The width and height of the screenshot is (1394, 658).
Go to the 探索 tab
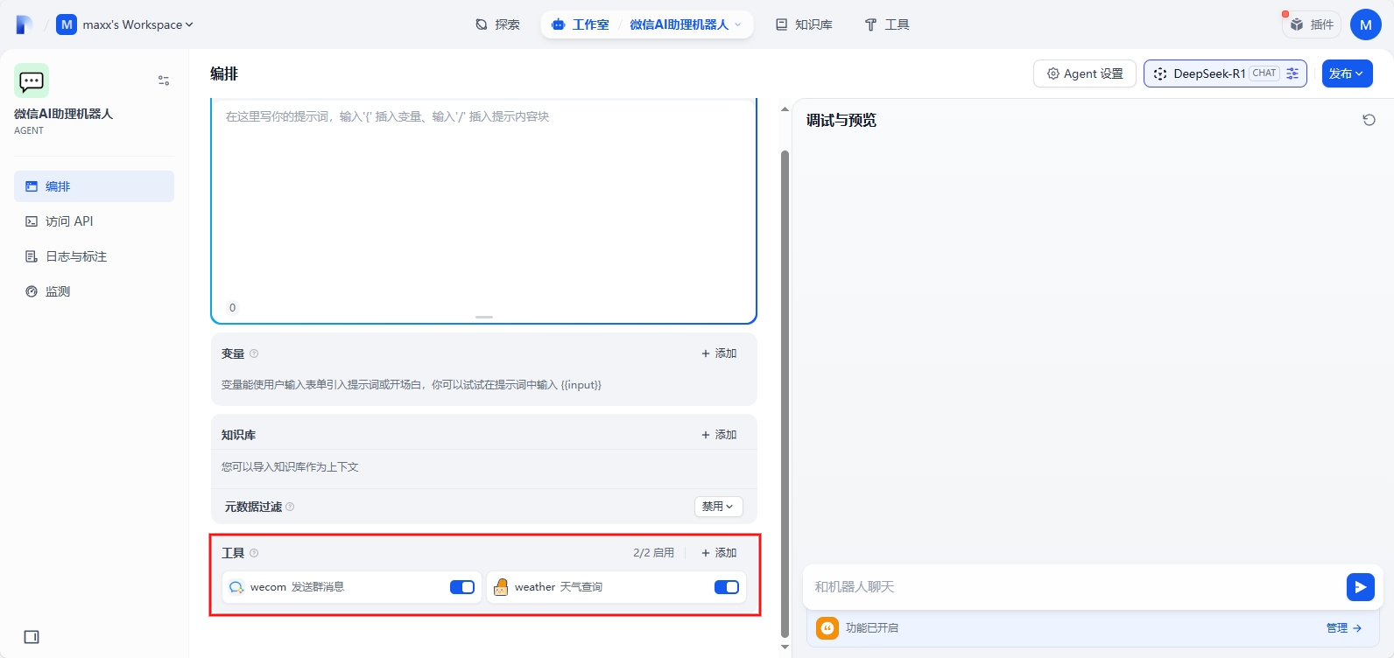(x=497, y=24)
